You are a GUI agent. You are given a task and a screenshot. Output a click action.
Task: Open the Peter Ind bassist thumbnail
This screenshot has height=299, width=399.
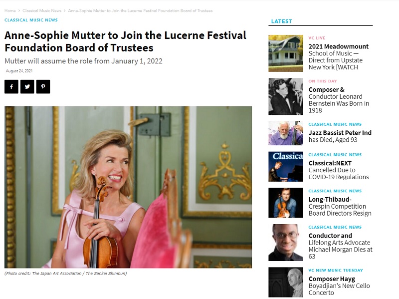[285, 133]
